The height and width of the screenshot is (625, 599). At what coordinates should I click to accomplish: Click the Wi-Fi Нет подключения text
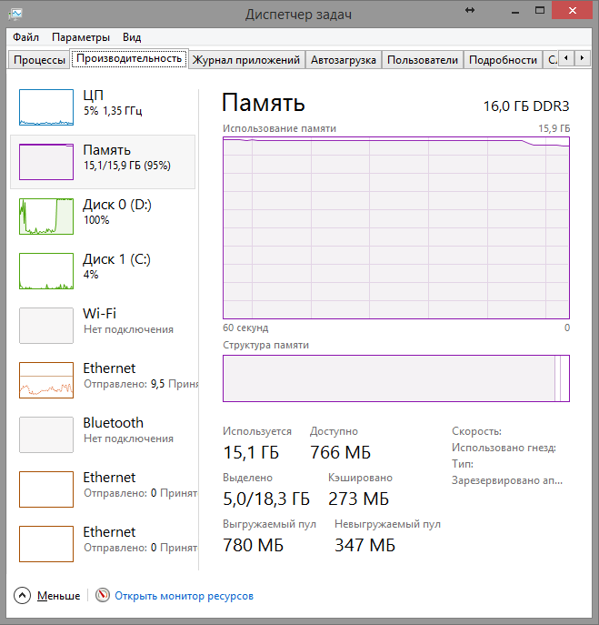click(x=128, y=329)
